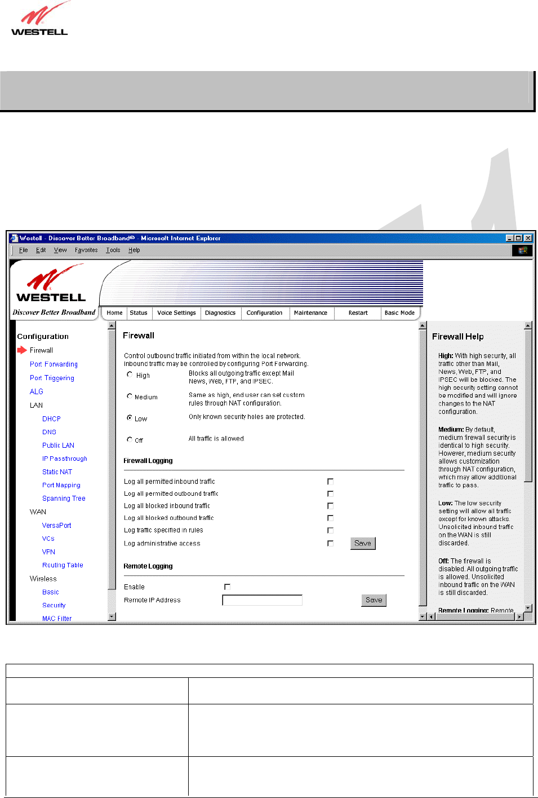Open the ALG link

36,391
